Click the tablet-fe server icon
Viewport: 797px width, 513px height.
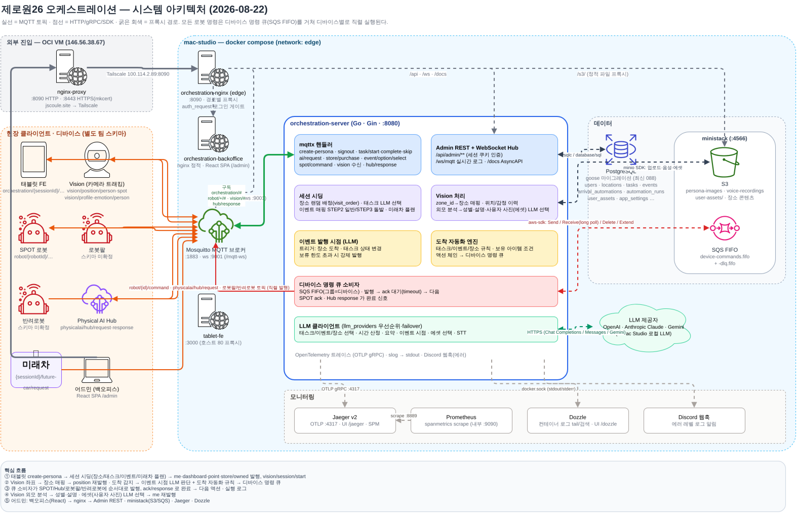click(213, 312)
